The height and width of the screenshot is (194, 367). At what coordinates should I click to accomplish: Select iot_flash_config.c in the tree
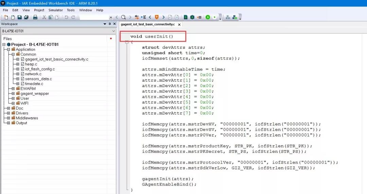click(40, 69)
